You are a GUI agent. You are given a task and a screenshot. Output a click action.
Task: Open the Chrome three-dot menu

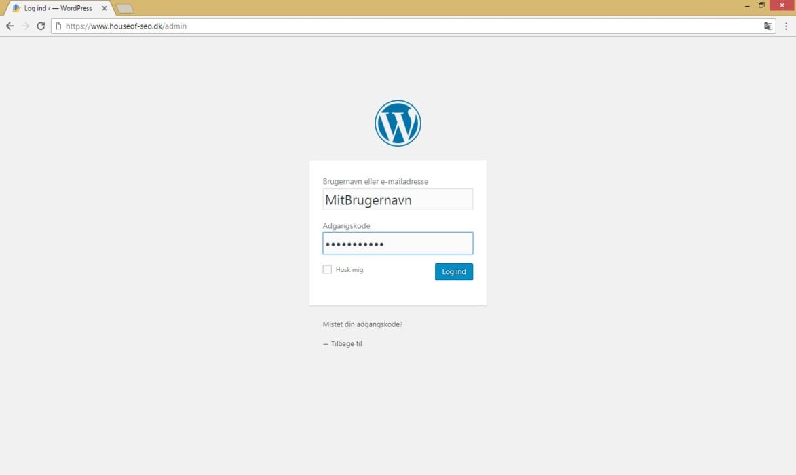click(x=786, y=26)
